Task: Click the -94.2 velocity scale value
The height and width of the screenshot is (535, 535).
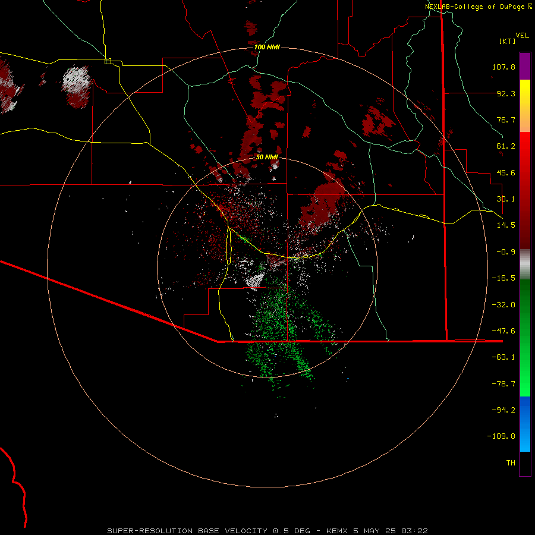Action: tap(503, 410)
